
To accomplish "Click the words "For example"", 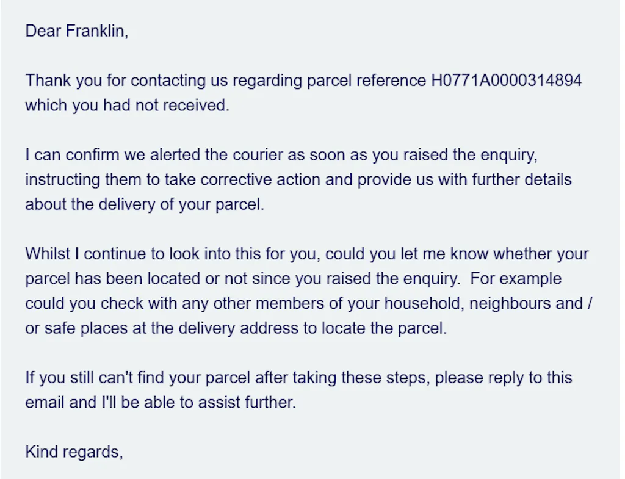I will [x=516, y=279].
